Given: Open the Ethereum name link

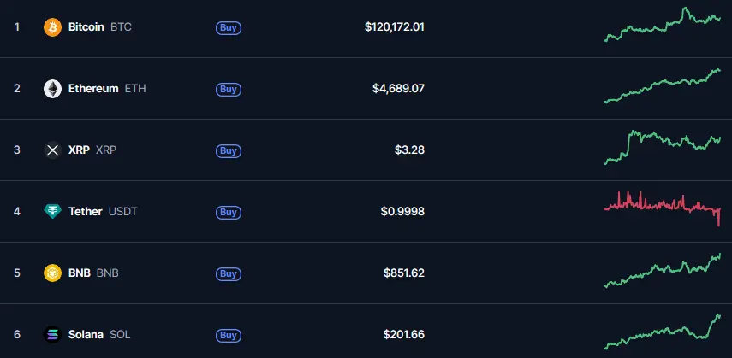Looking at the screenshot, I should click(93, 89).
